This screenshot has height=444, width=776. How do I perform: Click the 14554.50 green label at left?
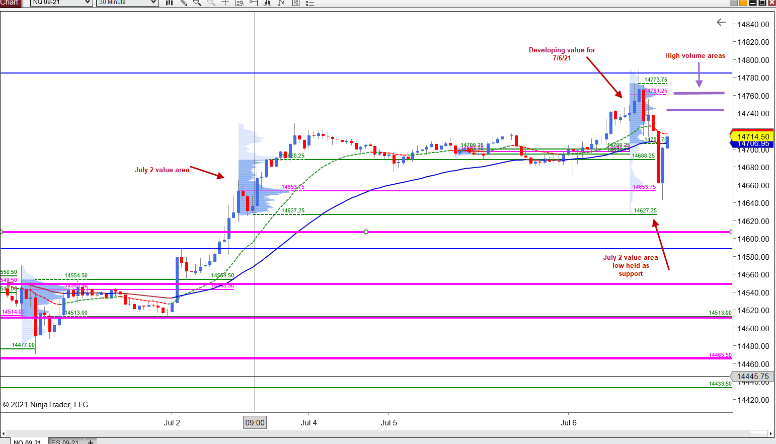(76, 276)
